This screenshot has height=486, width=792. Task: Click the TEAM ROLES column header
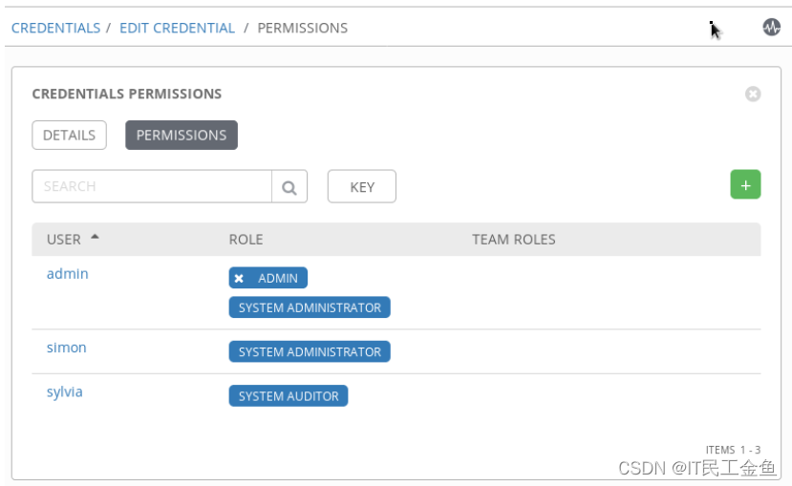click(513, 240)
